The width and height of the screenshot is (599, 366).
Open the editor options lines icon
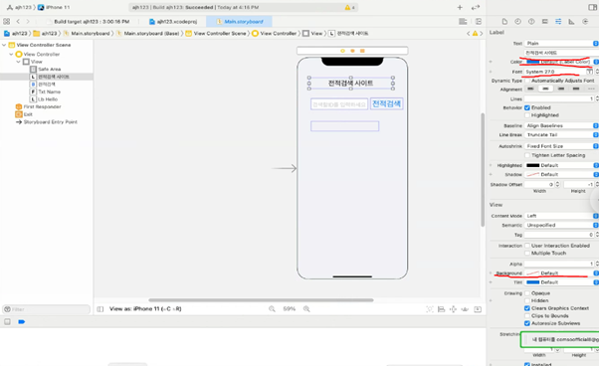(x=463, y=21)
